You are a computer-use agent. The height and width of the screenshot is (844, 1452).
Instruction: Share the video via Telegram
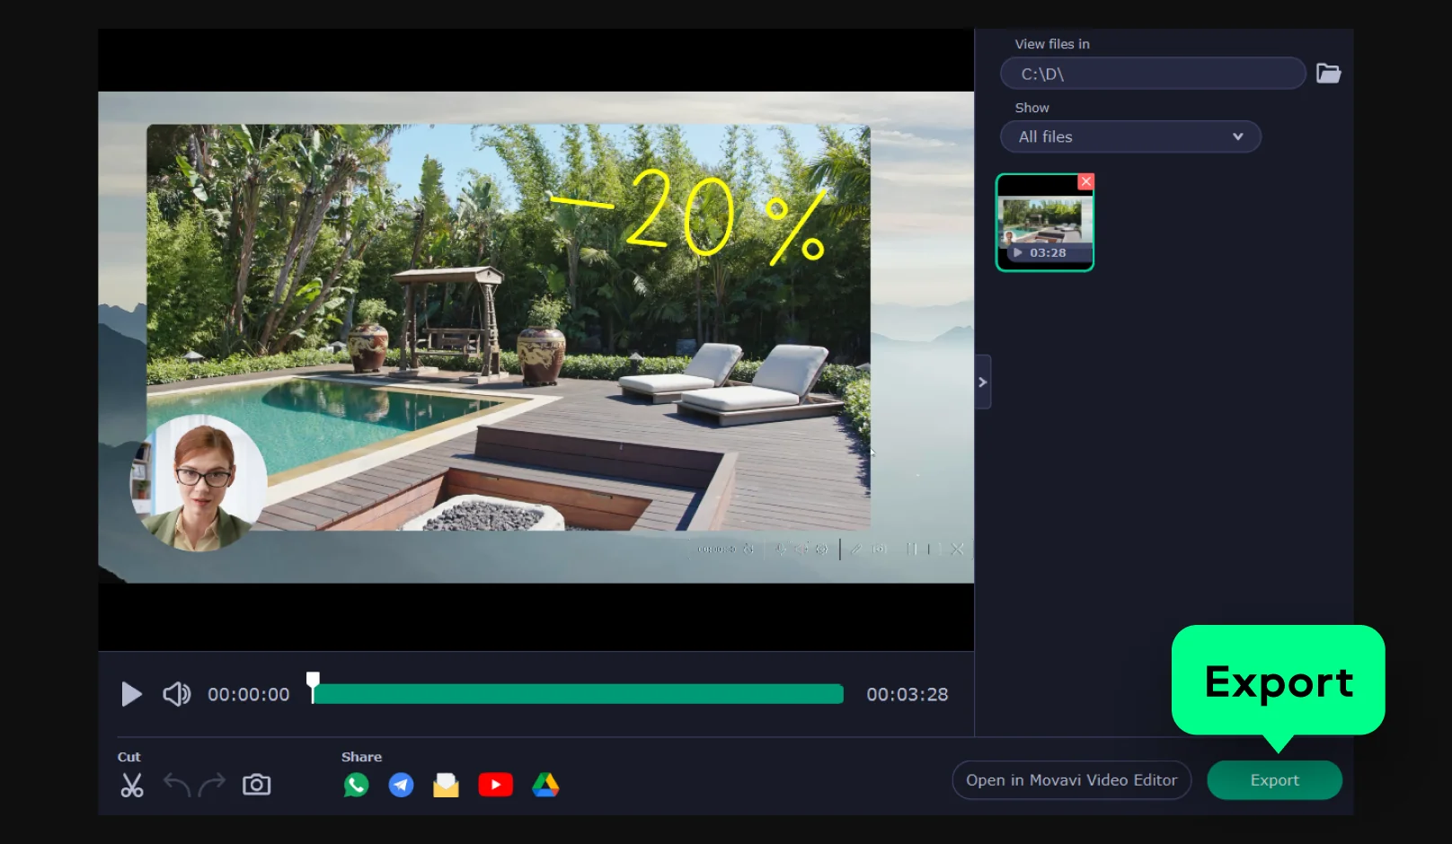point(401,786)
